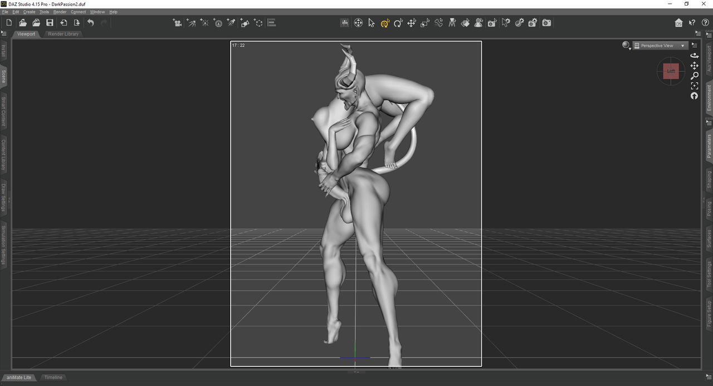The image size is (713, 386).
Task: Open the Create menu
Action: pyautogui.click(x=29, y=12)
